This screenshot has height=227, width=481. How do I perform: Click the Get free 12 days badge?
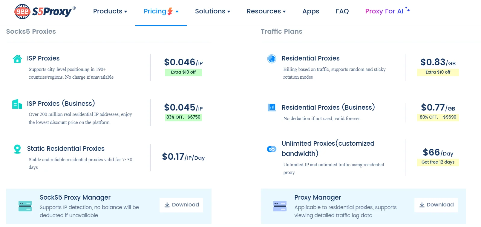(438, 162)
